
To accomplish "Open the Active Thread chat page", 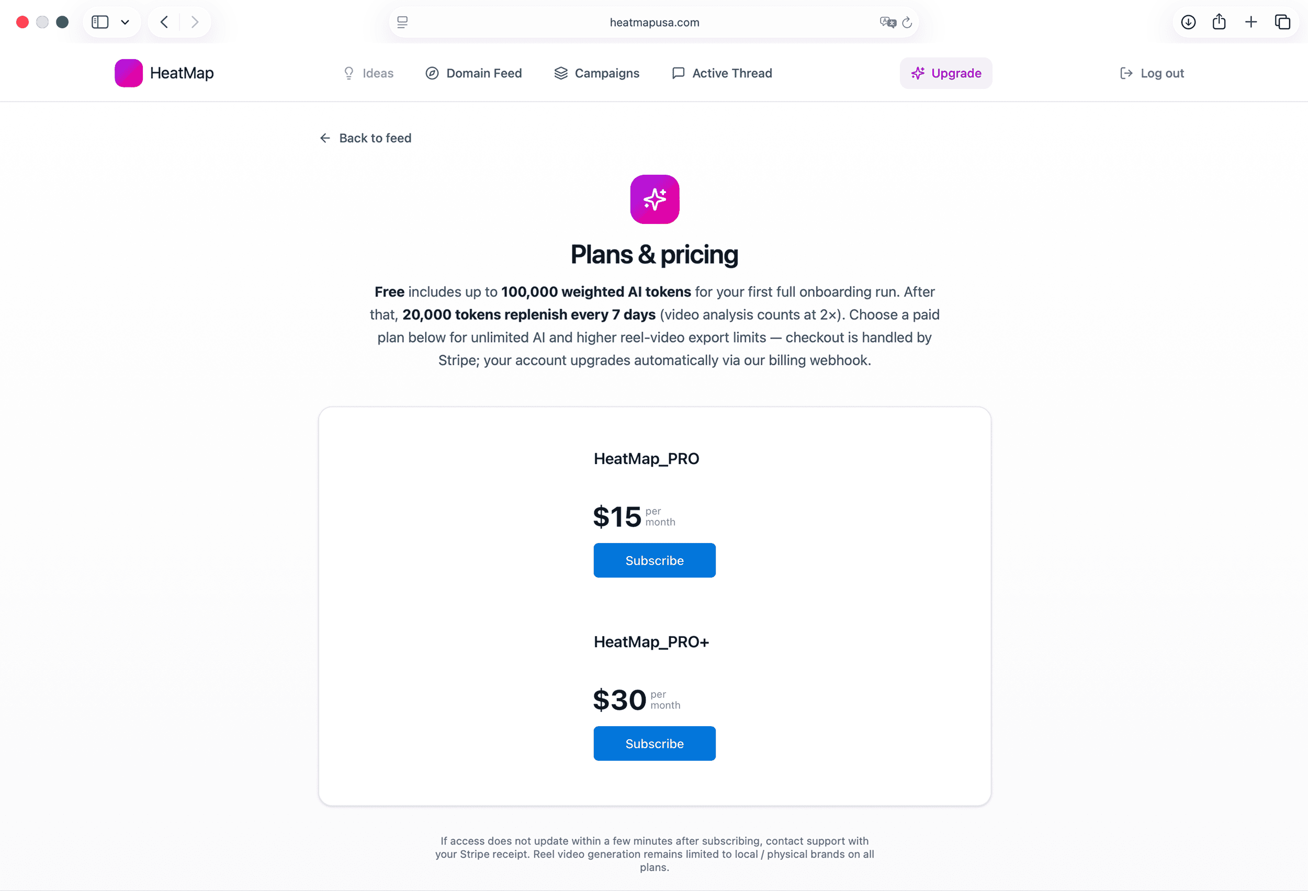I will pyautogui.click(x=721, y=73).
